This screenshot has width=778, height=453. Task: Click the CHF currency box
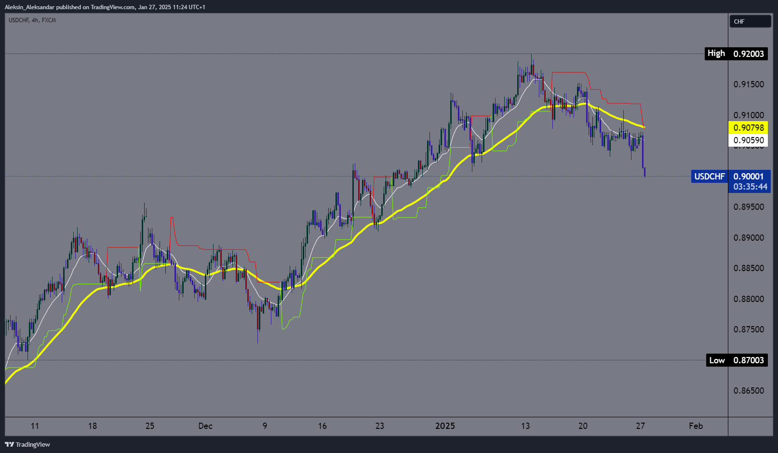tap(750, 21)
